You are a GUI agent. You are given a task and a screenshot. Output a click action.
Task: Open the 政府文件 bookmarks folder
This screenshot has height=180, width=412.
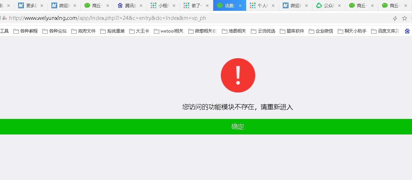pos(84,31)
